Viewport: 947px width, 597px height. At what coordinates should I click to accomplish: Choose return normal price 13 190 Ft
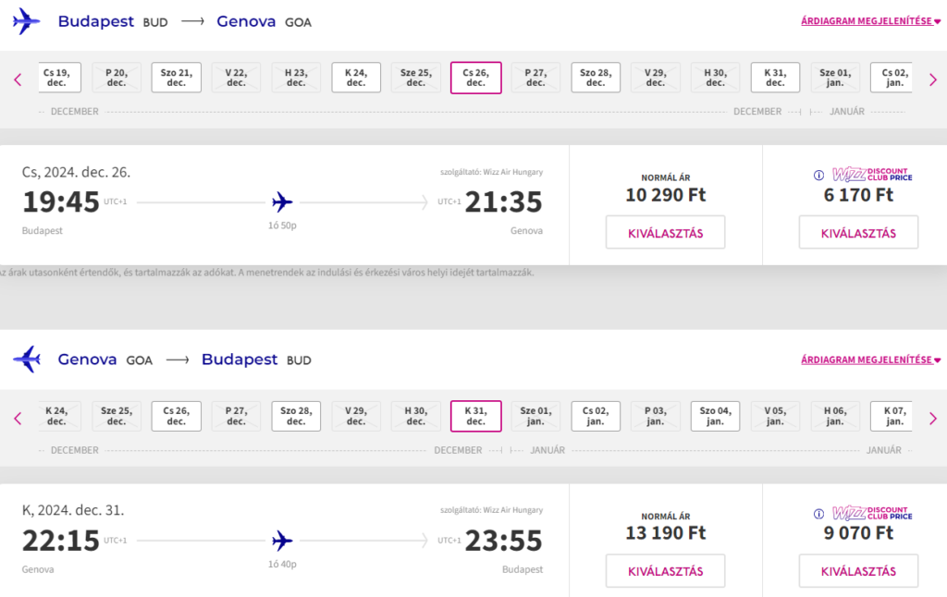point(666,571)
